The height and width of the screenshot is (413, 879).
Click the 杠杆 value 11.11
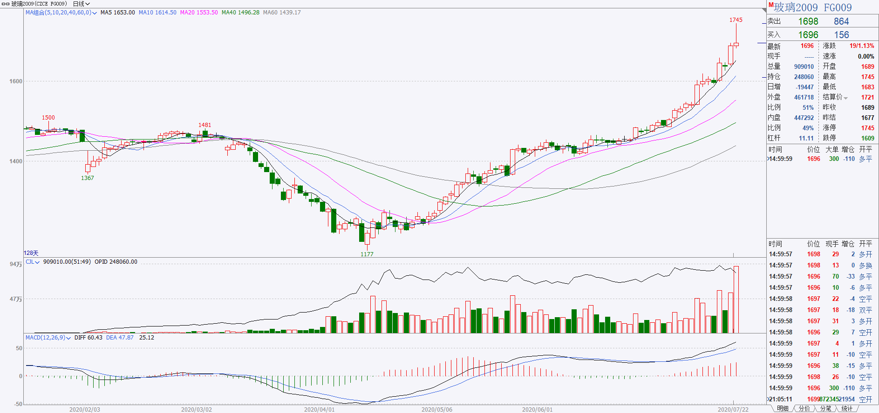(x=806, y=138)
